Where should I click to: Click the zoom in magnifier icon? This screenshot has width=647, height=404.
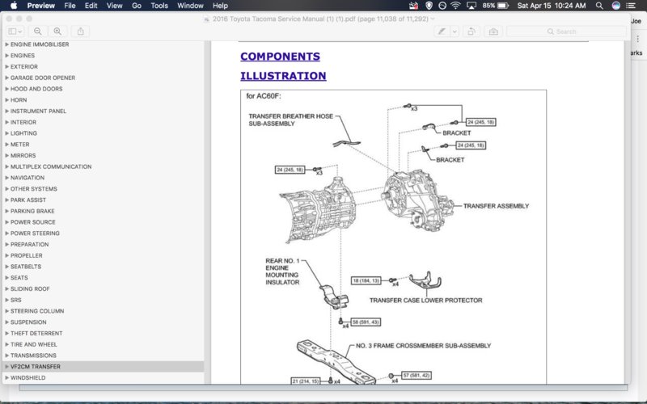click(57, 32)
